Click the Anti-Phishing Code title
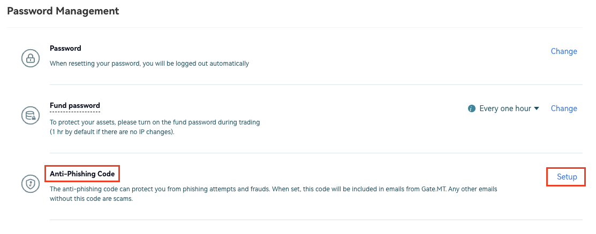 point(82,174)
